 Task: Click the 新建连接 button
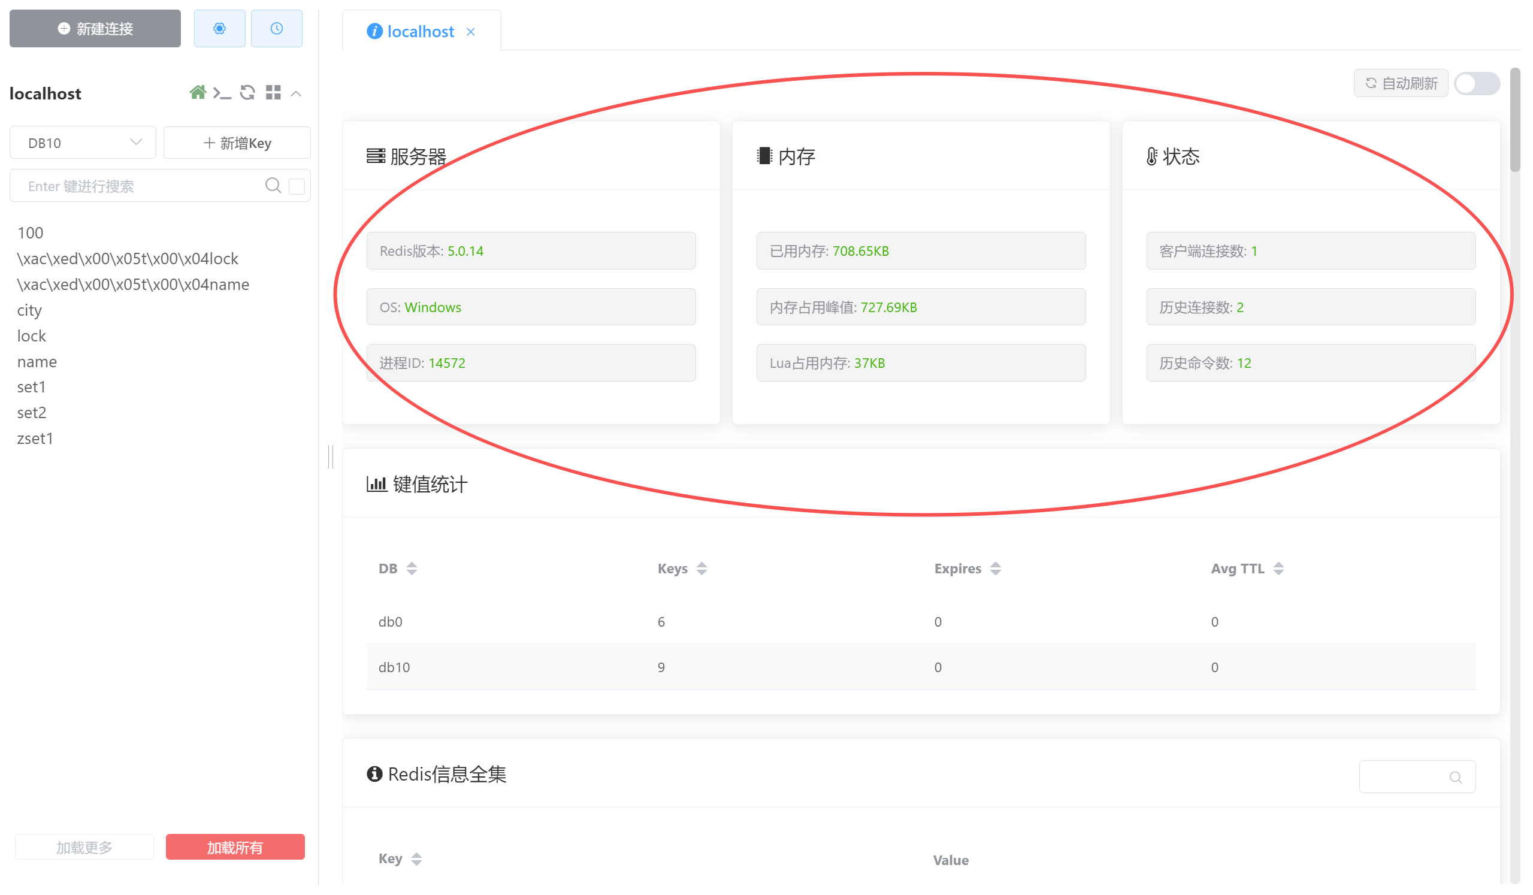click(x=95, y=29)
